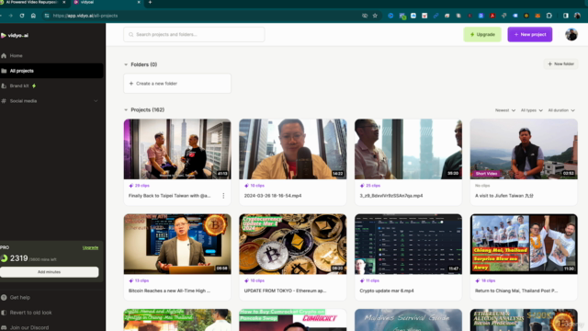Open the Crypto update mar 6.mp4 thumbnail
588x331 pixels.
[x=408, y=244]
